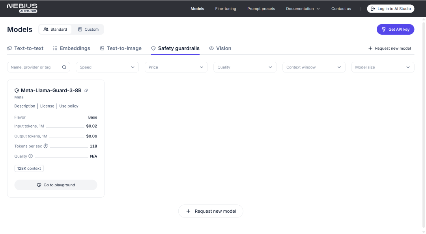Click the Flavor value Base

point(93,117)
